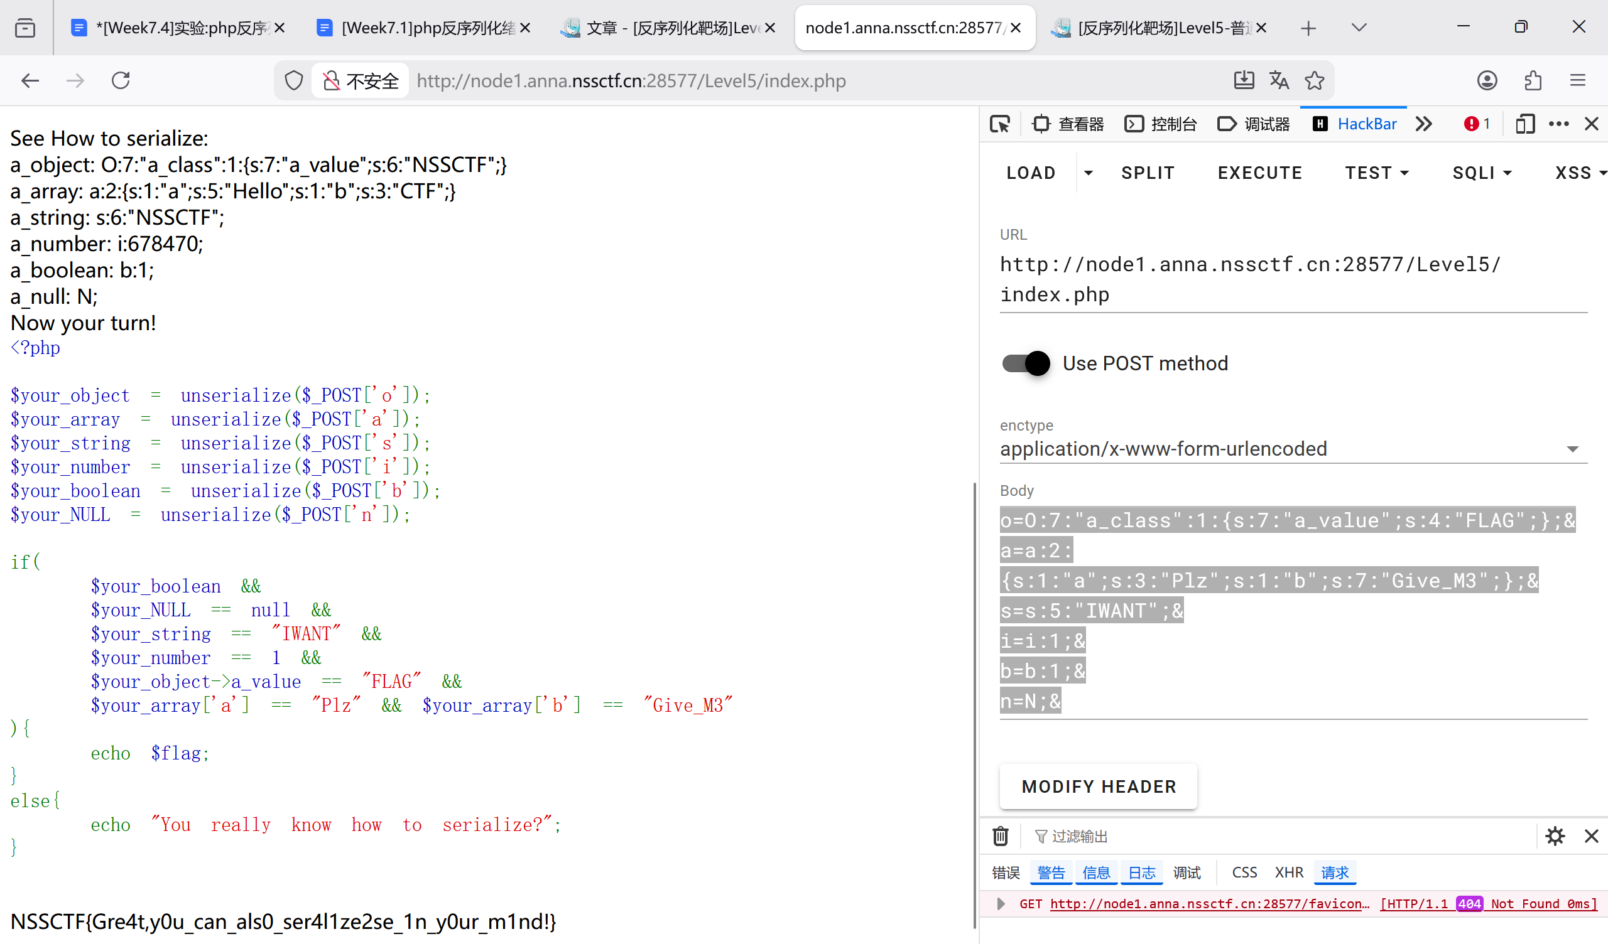Open the translate page icon in address bar
1608x944 pixels.
point(1279,80)
